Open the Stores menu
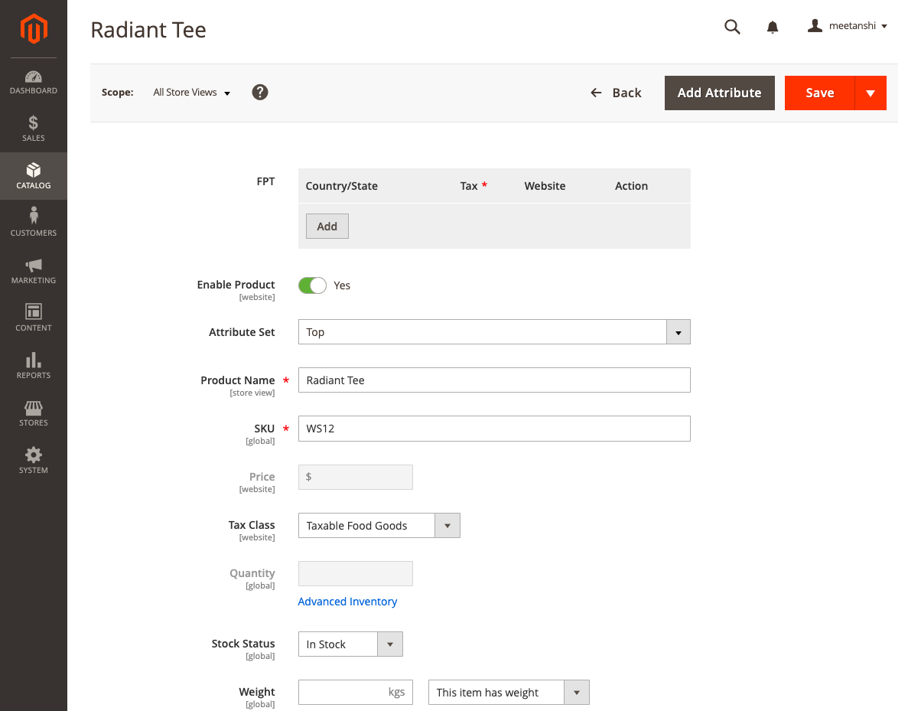Image resolution: width=921 pixels, height=711 pixels. click(34, 413)
